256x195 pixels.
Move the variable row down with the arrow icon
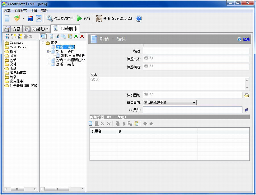coord(151,124)
